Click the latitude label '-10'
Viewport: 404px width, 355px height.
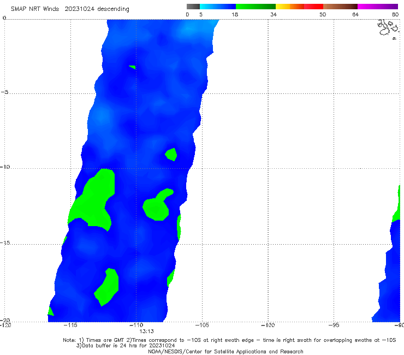pyautogui.click(x=5, y=167)
